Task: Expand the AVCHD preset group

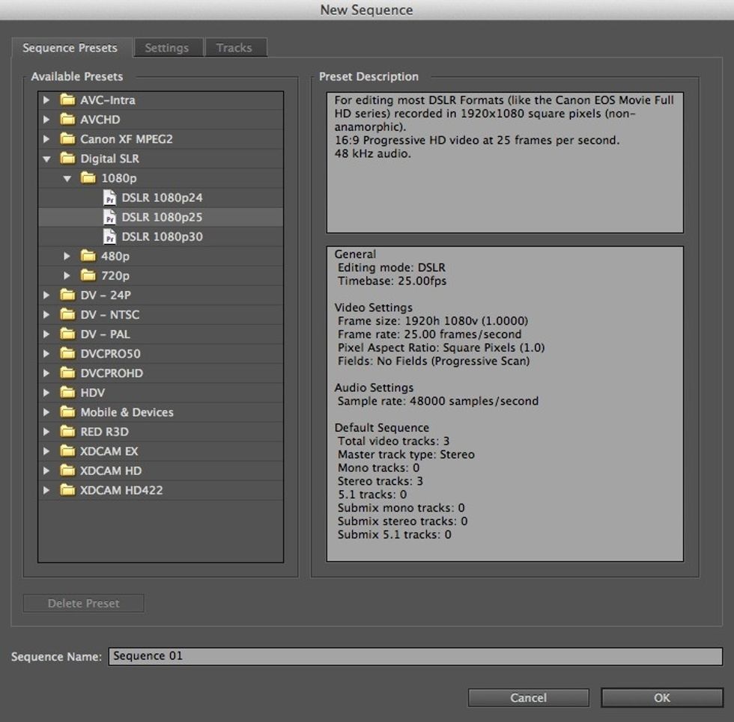Action: point(46,119)
